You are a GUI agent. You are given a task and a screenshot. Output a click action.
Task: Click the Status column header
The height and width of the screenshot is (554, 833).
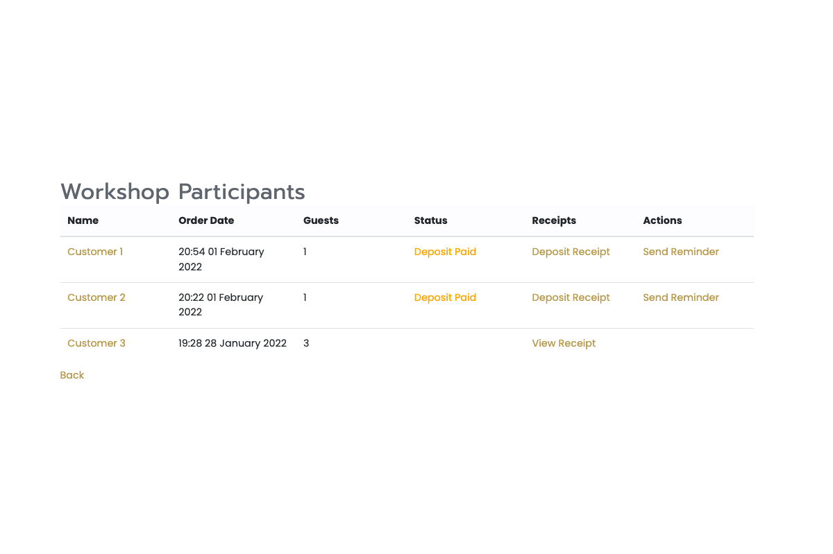430,220
